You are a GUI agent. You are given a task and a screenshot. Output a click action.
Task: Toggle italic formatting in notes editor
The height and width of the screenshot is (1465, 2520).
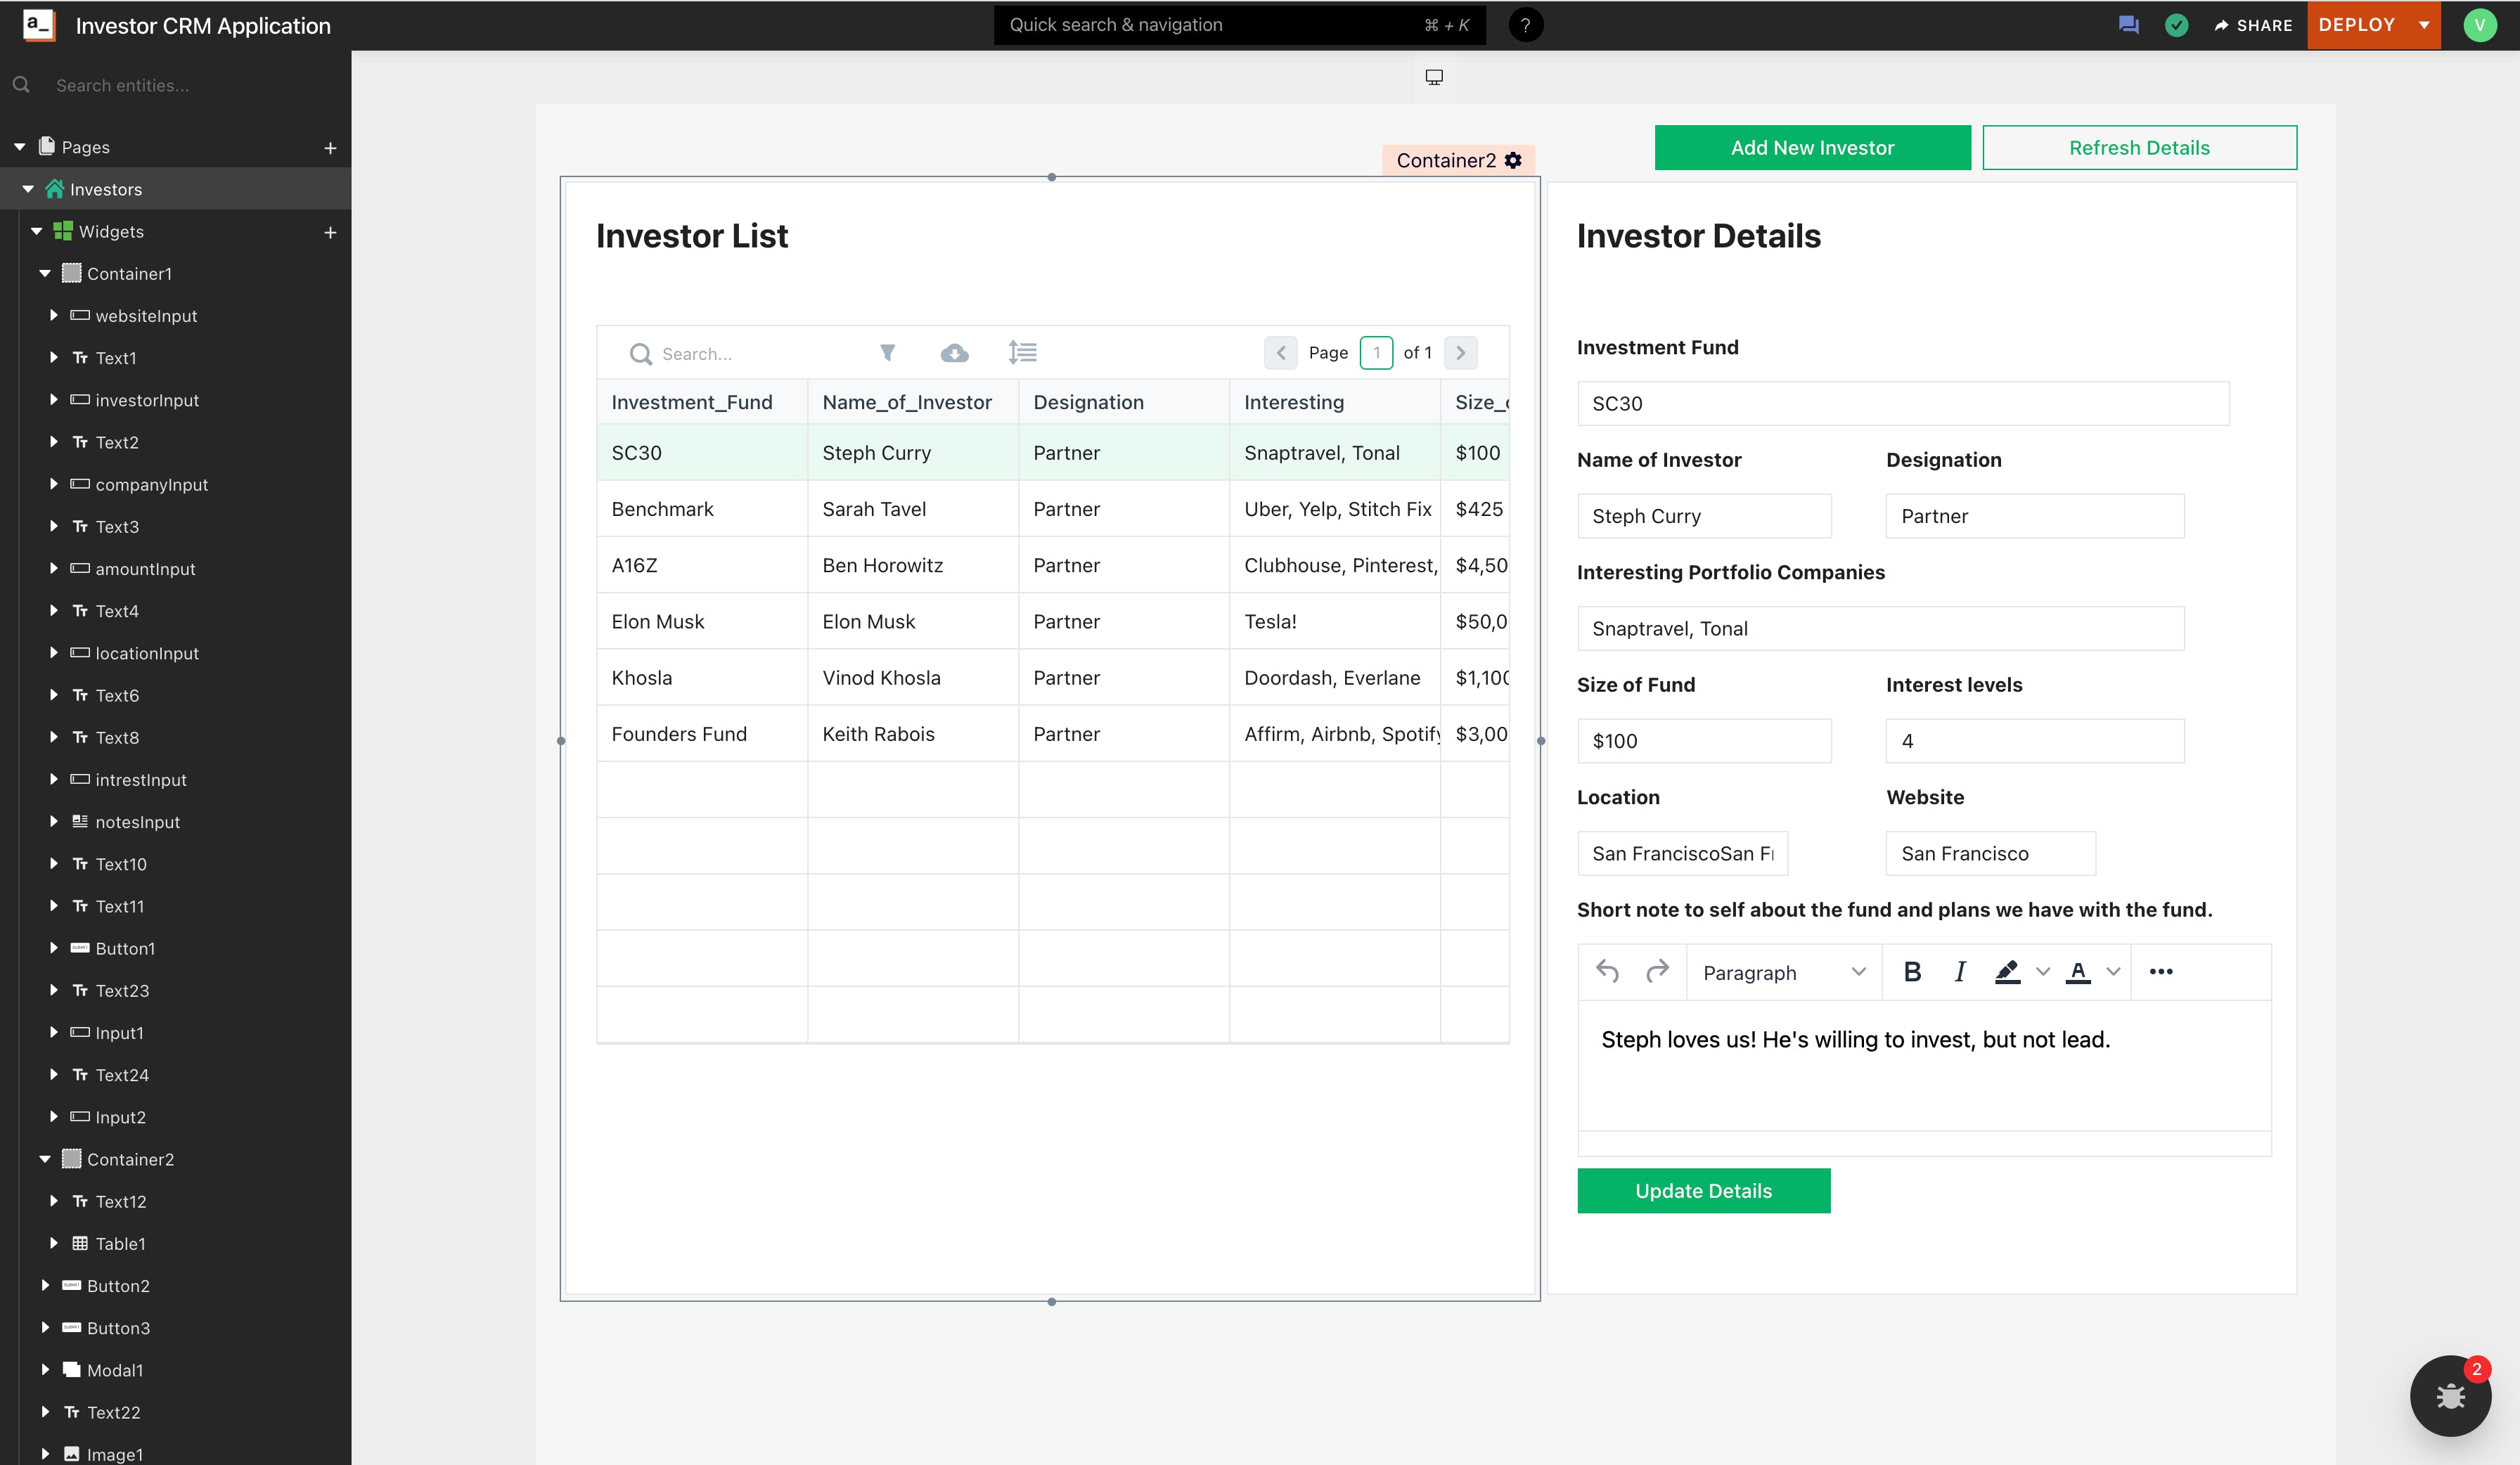[x=1960, y=971]
